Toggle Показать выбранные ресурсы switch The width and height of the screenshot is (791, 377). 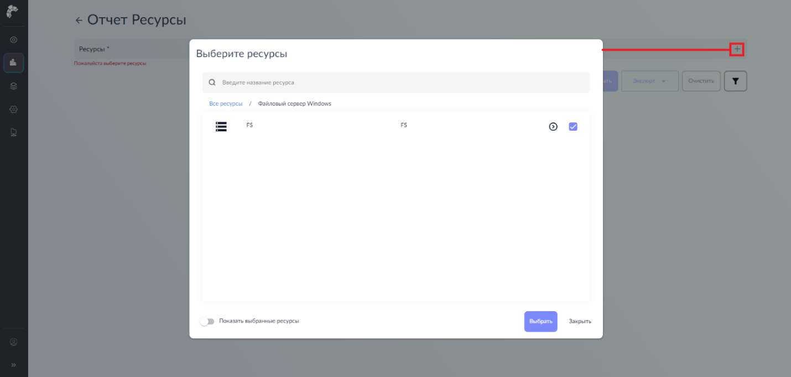point(207,321)
